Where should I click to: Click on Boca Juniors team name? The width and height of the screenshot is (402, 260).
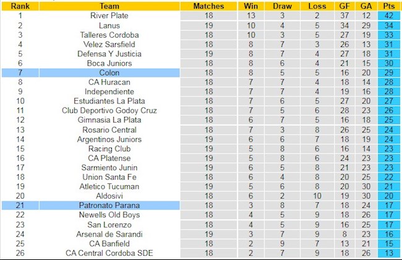pyautogui.click(x=109, y=63)
